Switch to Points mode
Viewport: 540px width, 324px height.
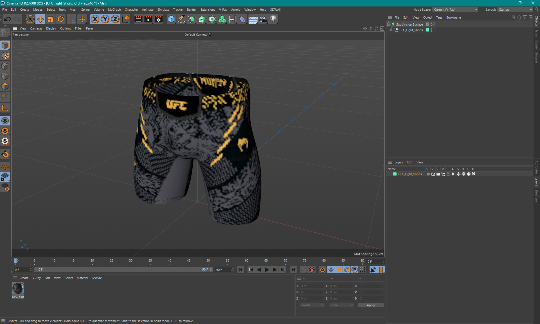click(5, 66)
